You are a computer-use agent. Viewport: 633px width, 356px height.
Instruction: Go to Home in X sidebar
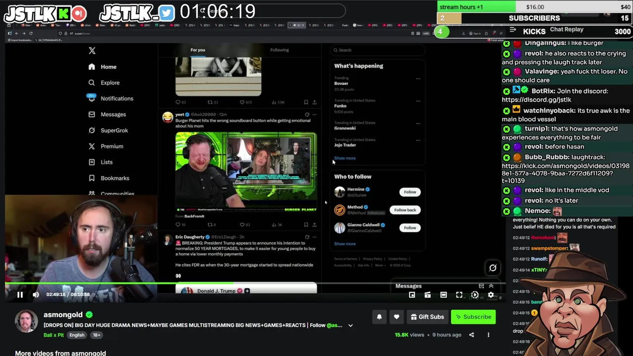pos(102,67)
